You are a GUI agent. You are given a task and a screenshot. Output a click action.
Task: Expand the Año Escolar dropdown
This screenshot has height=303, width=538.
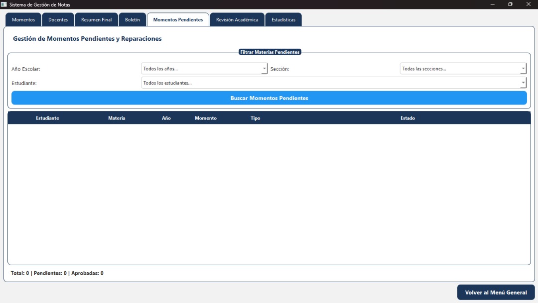tap(204, 69)
